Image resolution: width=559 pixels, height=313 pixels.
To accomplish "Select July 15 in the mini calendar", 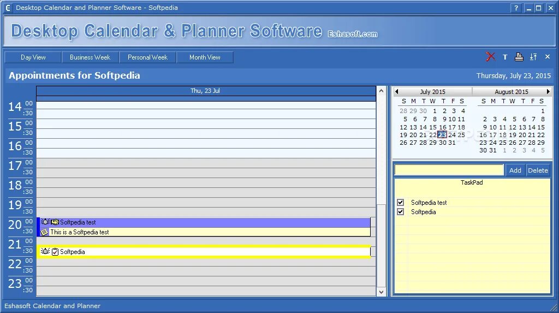I will point(433,127).
